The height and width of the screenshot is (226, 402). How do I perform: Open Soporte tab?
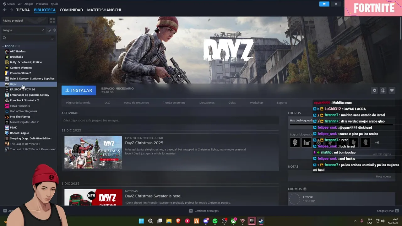coord(282,103)
